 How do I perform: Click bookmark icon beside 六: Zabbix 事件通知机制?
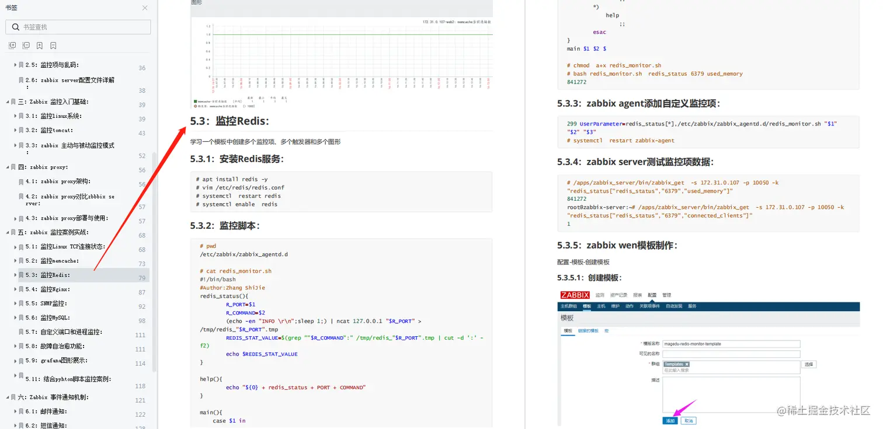14,397
